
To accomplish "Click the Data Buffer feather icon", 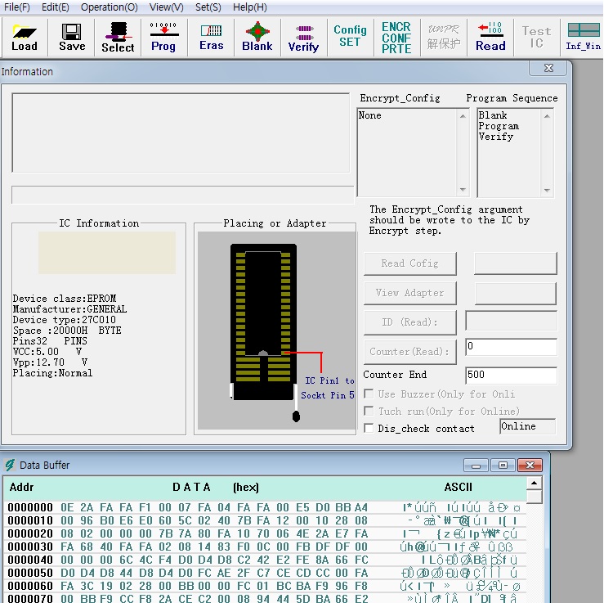I will 10,465.
